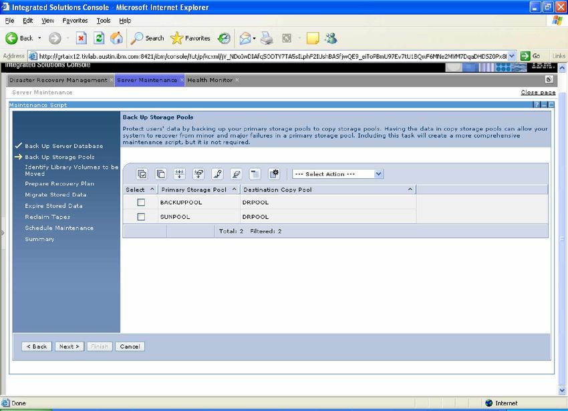Click the Show Filter Row toolbar icon
Image resolution: width=568 pixels, height=411 pixels.
(180, 174)
